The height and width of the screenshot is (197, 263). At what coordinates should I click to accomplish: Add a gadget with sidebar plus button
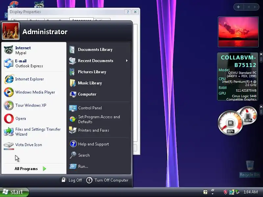[x=238, y=7]
